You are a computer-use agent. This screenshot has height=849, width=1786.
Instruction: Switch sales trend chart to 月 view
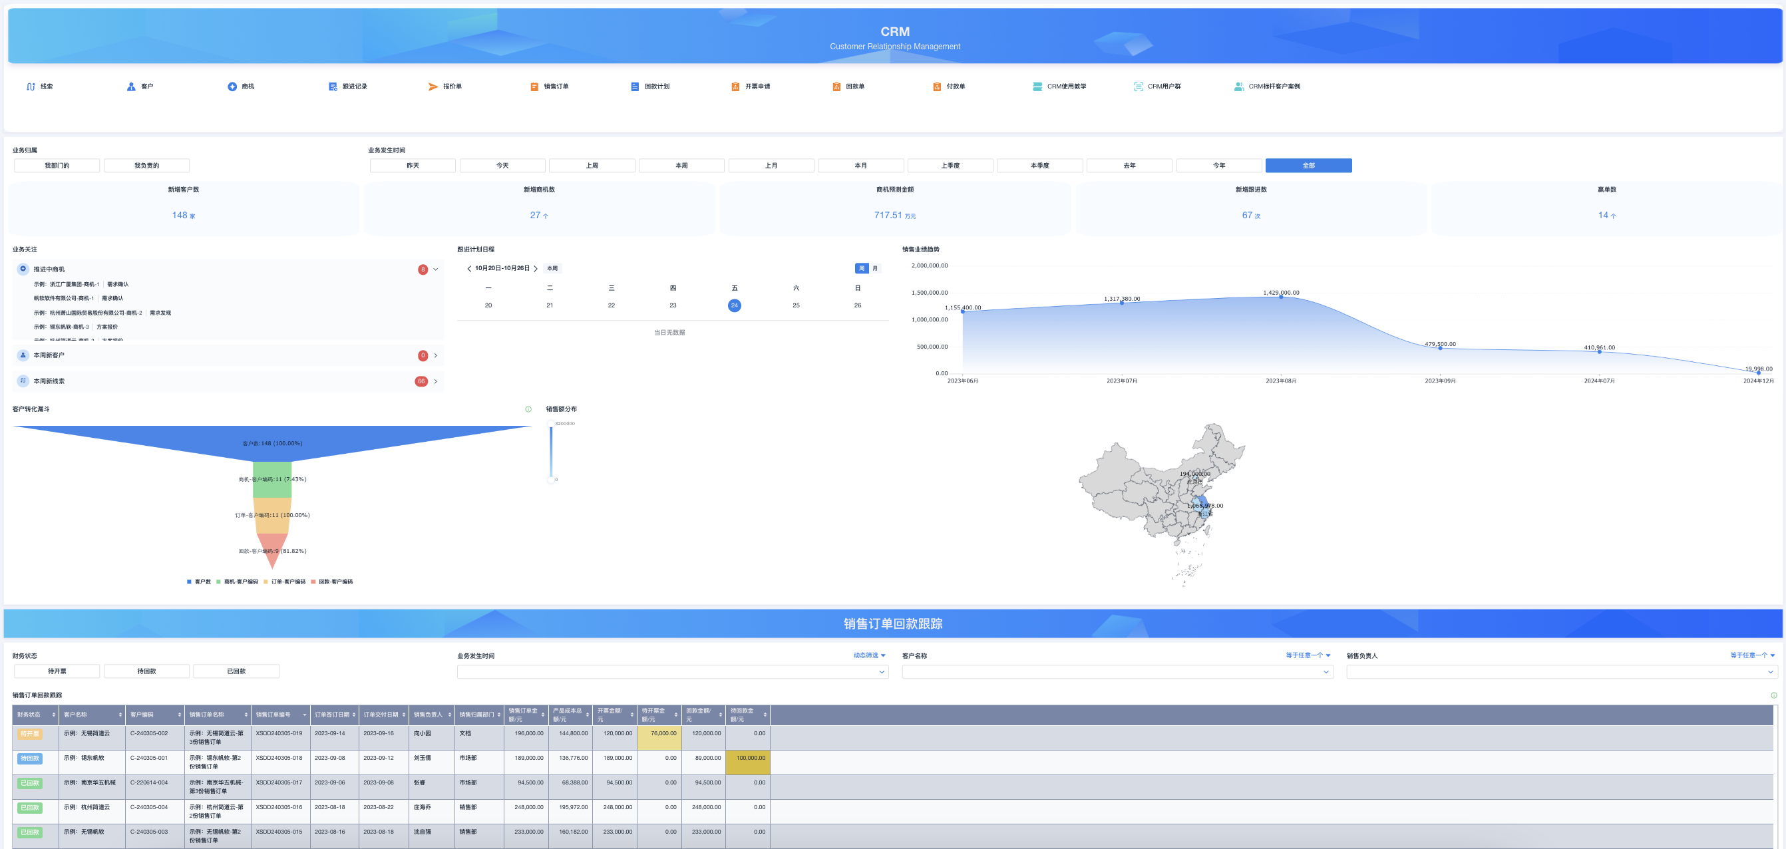[875, 268]
